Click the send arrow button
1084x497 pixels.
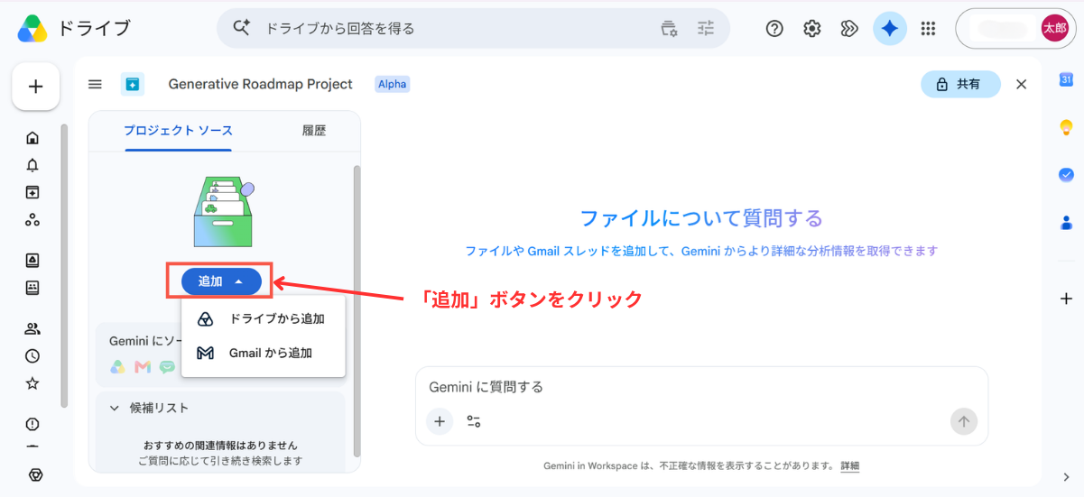click(964, 421)
